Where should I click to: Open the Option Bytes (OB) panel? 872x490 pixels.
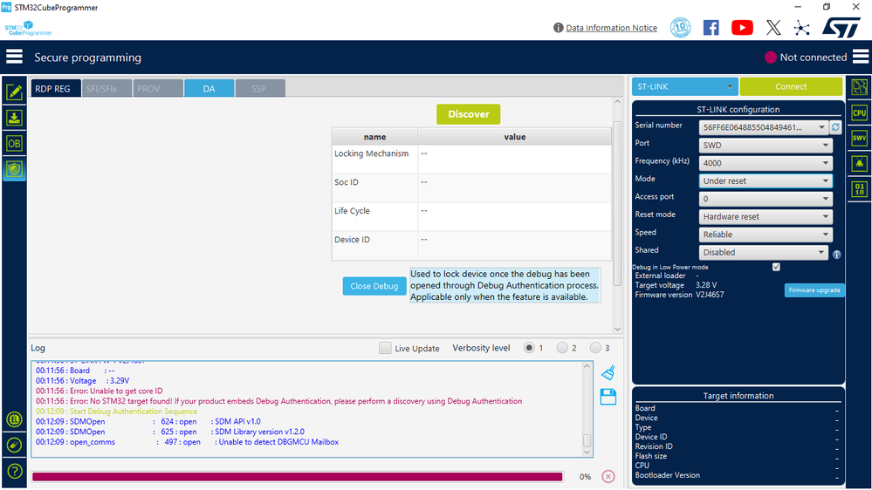coord(14,143)
